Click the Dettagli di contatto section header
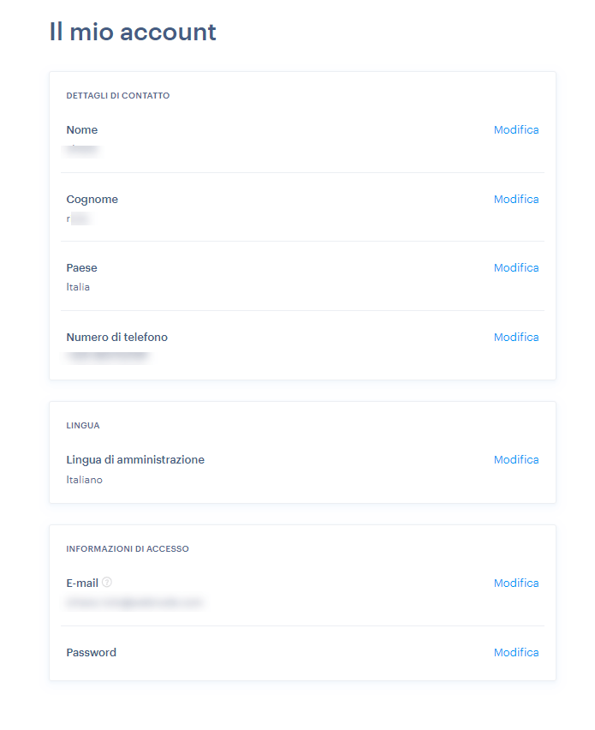 117,95
